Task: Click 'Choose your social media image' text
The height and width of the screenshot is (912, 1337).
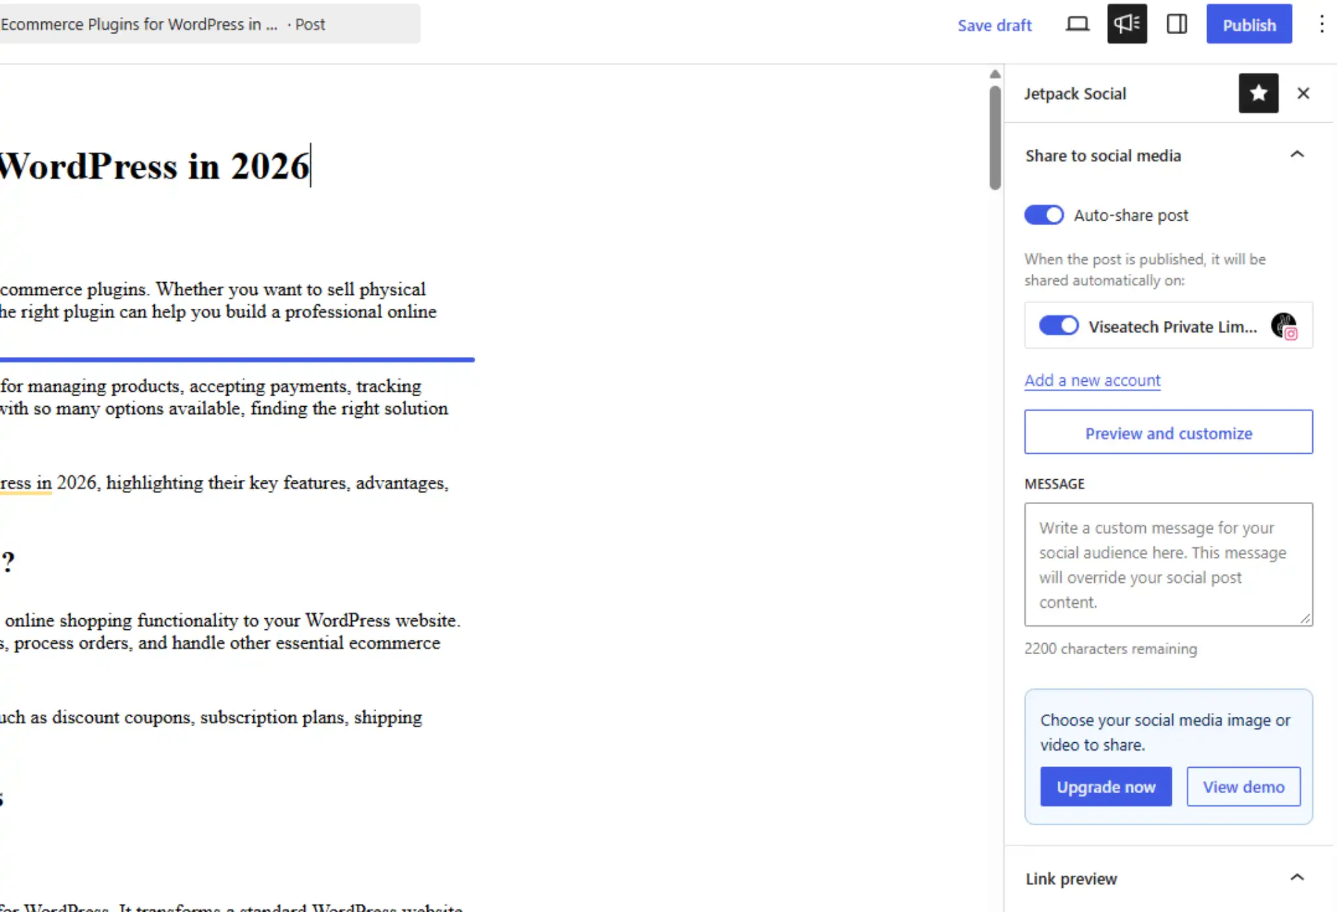Action: (x=1165, y=732)
